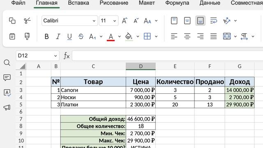Screen dimensions: 263x148
Task: Select cell 29 900,00 ₽ in Доход column
Action: pos(240,104)
